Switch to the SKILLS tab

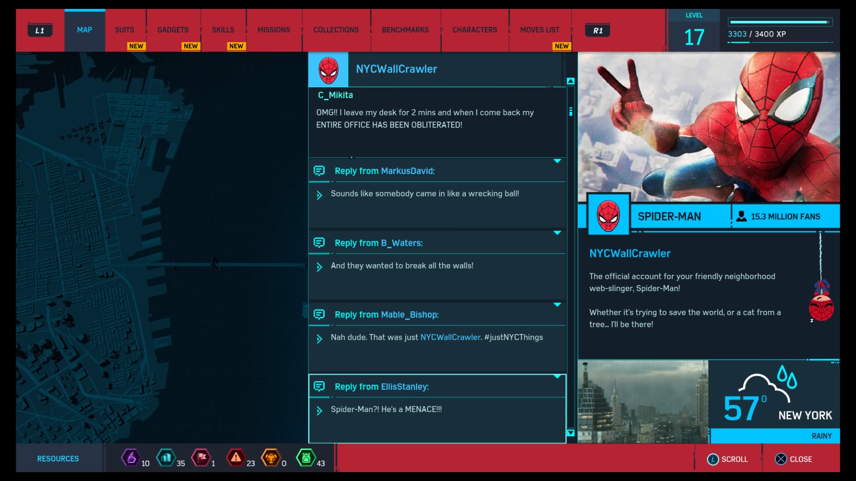pyautogui.click(x=223, y=30)
